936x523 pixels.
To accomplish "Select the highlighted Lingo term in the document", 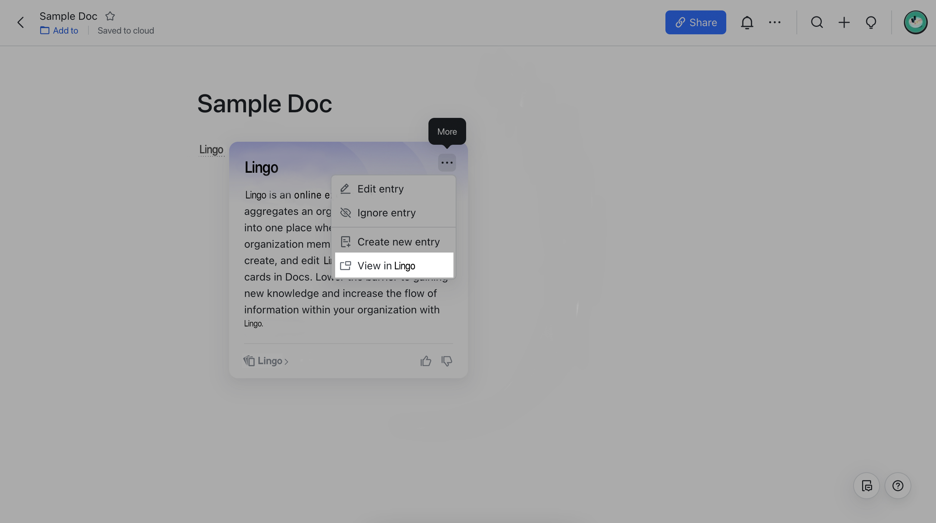I will (211, 149).
